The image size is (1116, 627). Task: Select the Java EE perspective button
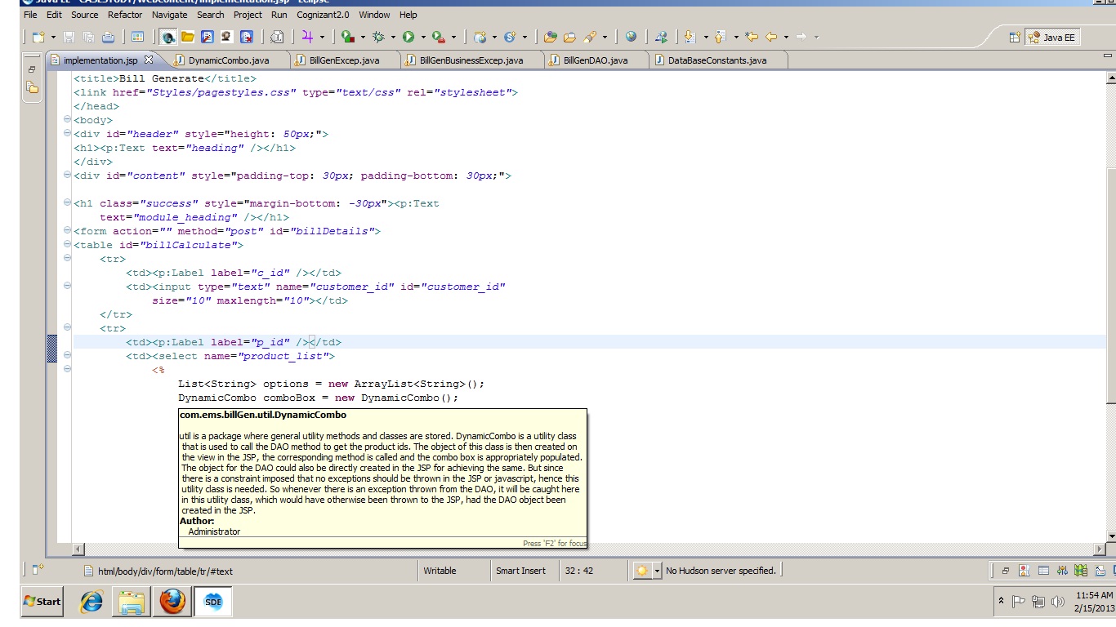pos(1051,37)
